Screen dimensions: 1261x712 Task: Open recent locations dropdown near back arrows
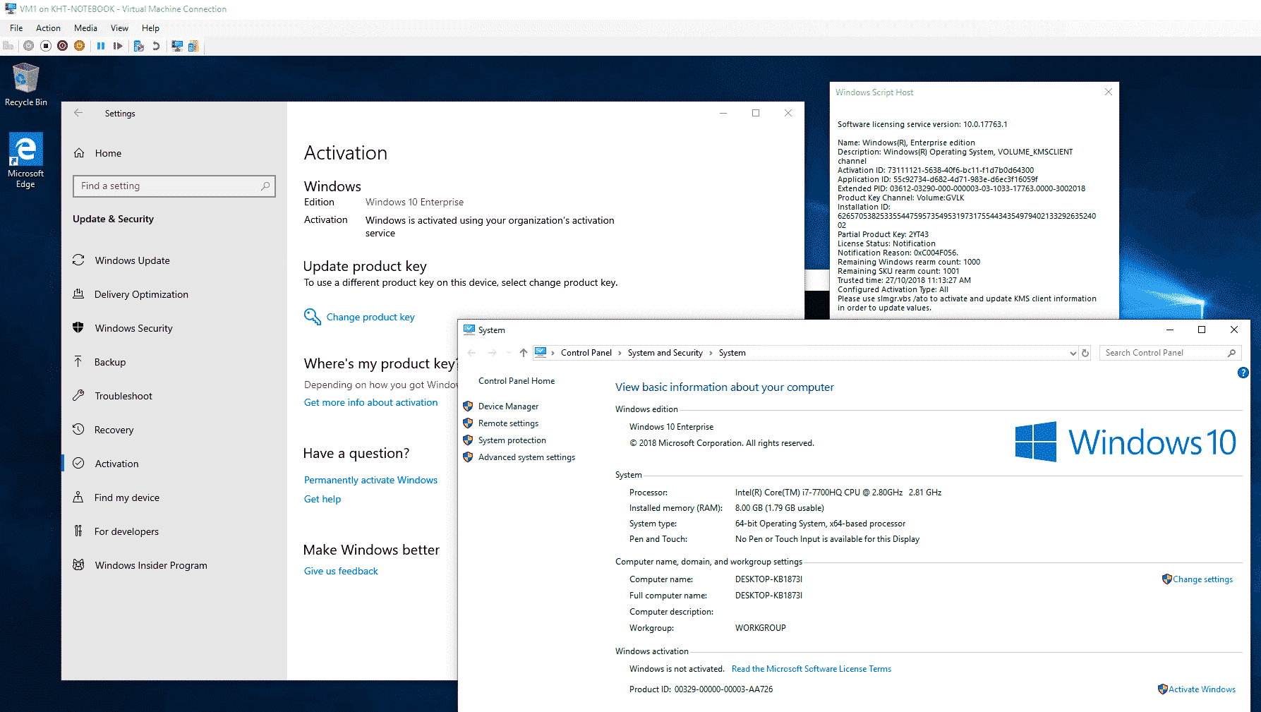509,353
